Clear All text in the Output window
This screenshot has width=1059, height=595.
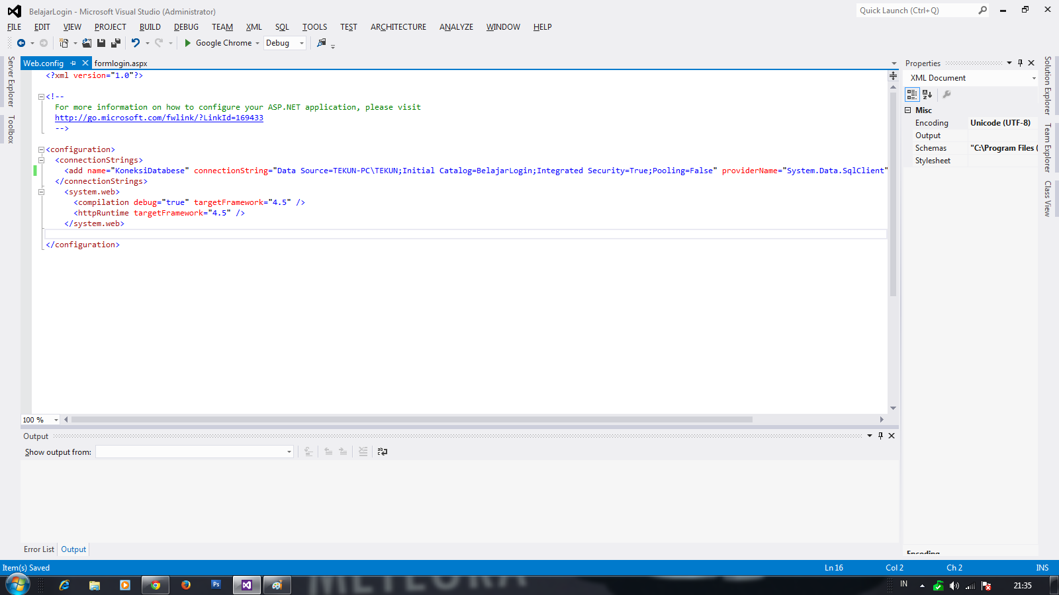pyautogui.click(x=363, y=452)
